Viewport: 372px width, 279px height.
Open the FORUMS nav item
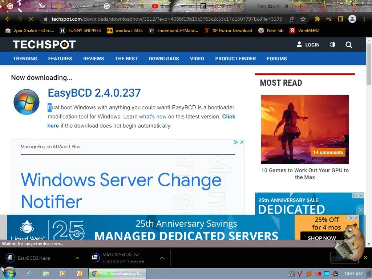(276, 58)
